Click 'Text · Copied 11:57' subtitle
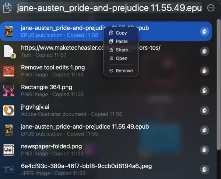The height and width of the screenshot is (179, 221). [x=44, y=55]
